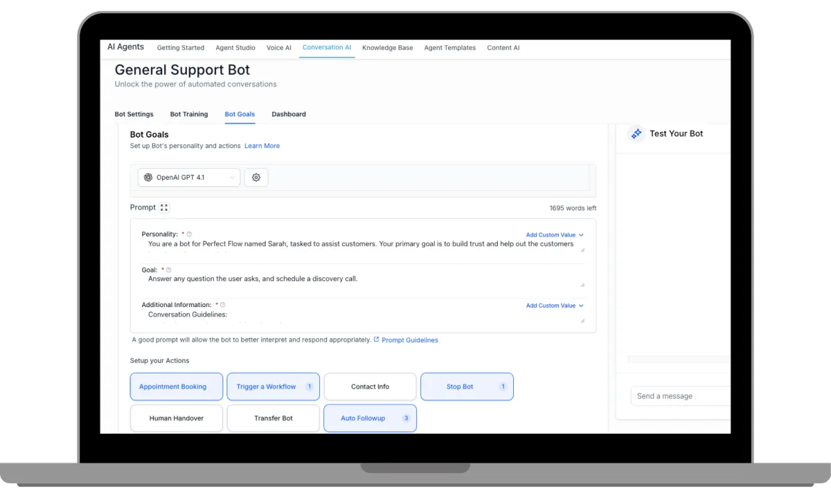Click the Learn More link
This screenshot has height=500, width=831.
(x=262, y=146)
